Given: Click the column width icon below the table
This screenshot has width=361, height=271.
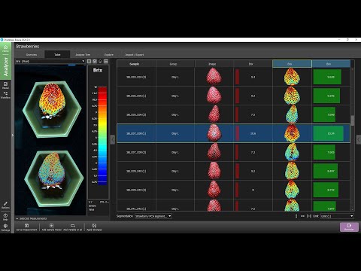Looking at the screenshot, I should 302,216.
